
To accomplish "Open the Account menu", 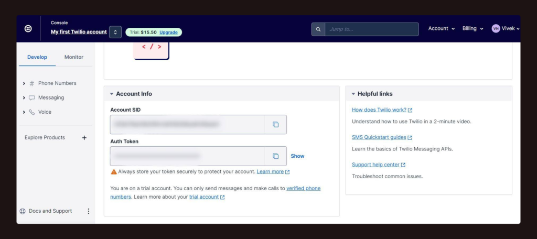I will tap(442, 29).
